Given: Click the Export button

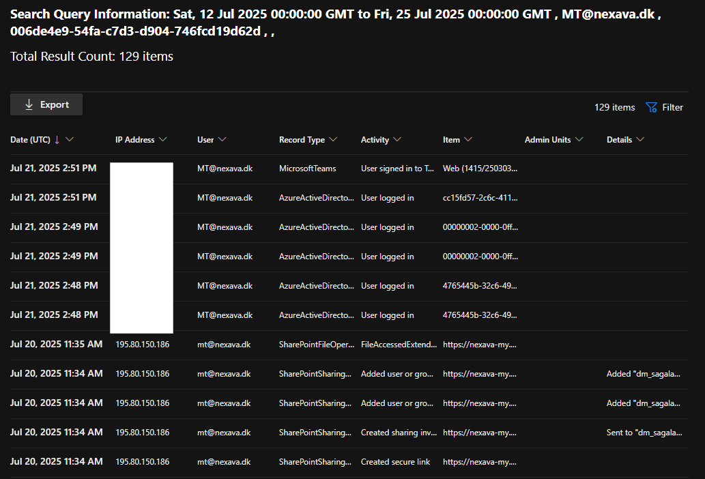Looking at the screenshot, I should tap(46, 104).
